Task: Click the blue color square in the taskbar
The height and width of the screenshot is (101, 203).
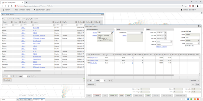Action: click(x=188, y=99)
